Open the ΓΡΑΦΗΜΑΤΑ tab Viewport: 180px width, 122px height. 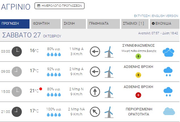104,24
